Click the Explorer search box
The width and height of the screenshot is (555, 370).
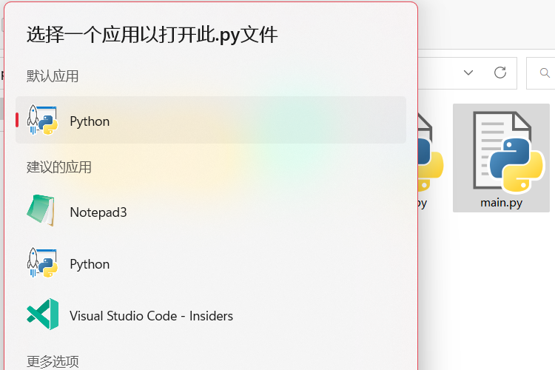pyautogui.click(x=541, y=73)
